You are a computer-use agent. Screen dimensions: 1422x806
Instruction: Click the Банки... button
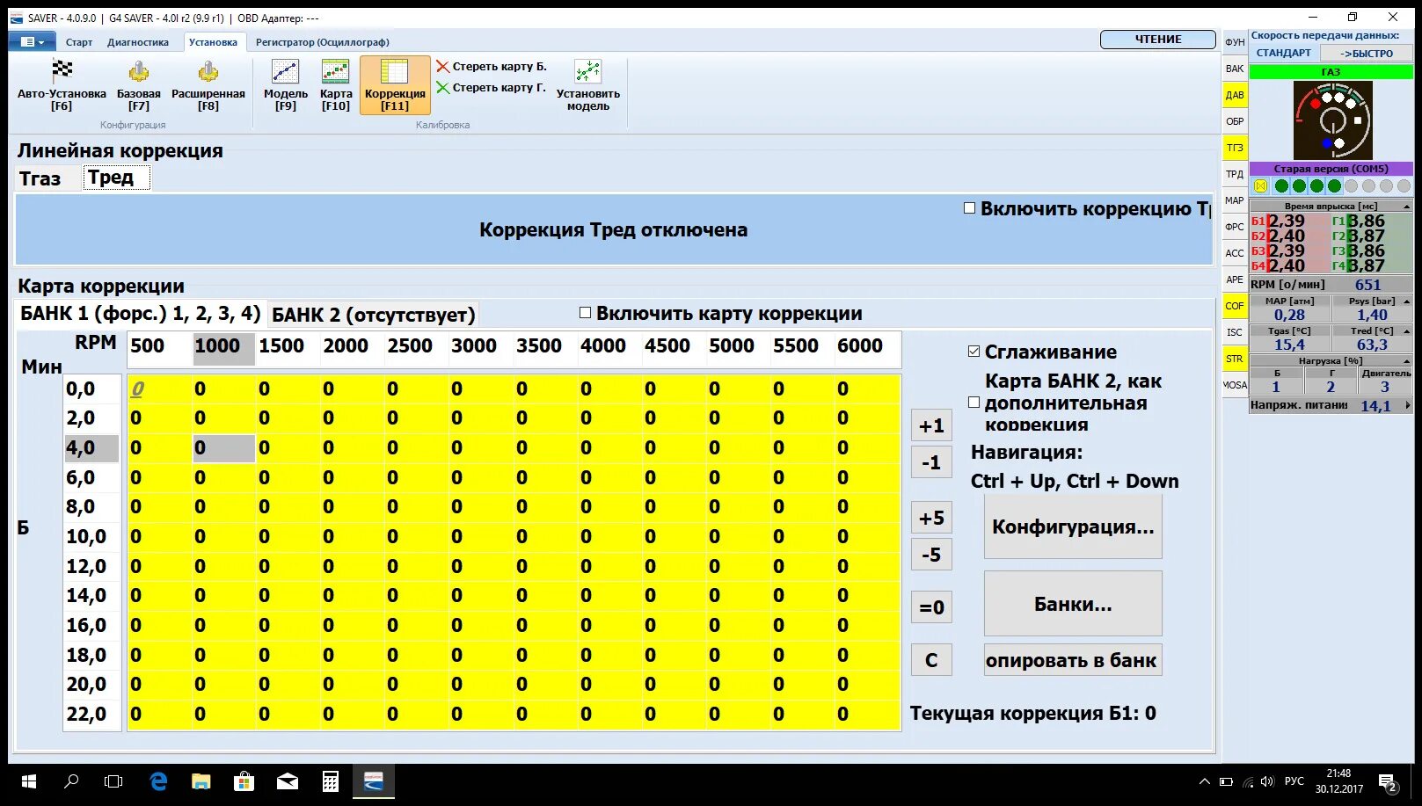(x=1073, y=604)
